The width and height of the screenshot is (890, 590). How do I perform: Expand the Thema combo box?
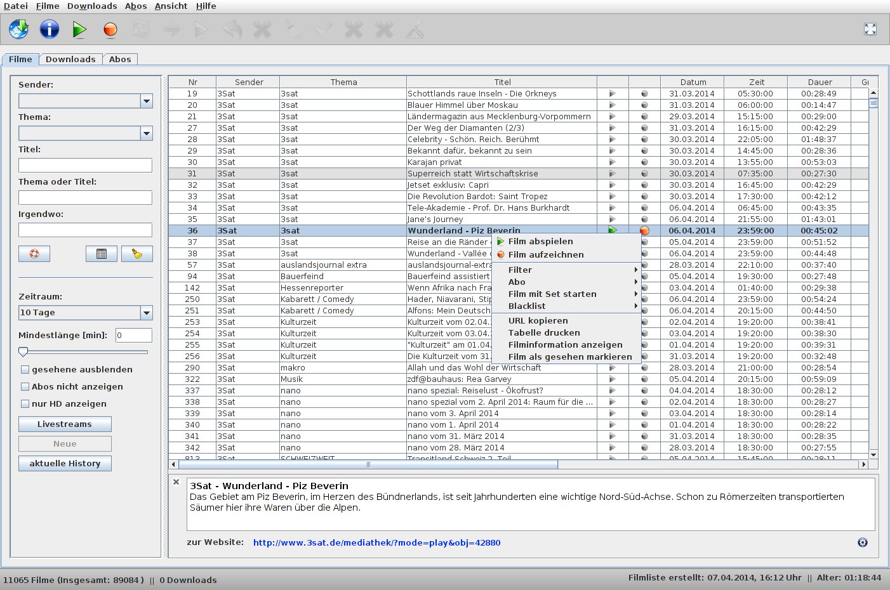tap(147, 133)
